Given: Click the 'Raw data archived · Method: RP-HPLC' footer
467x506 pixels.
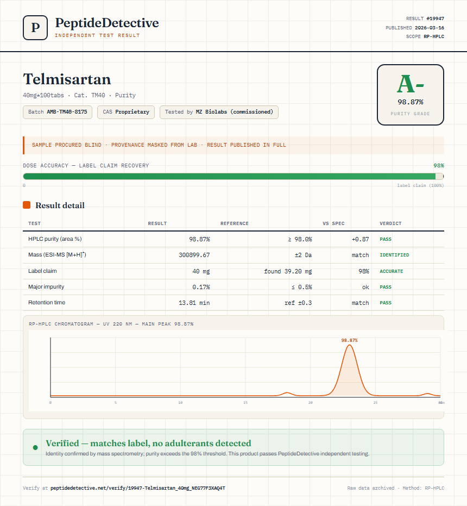Looking at the screenshot, I should [x=395, y=488].
